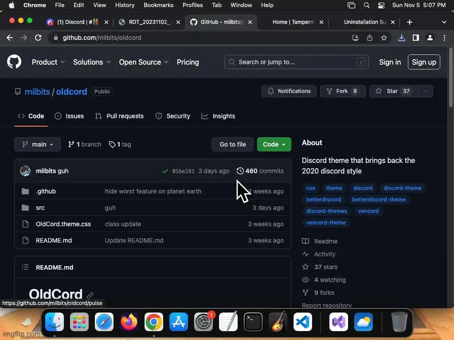Expand the Solutions navigation dropdown
Viewport: 454px width, 340px height.
[92, 62]
